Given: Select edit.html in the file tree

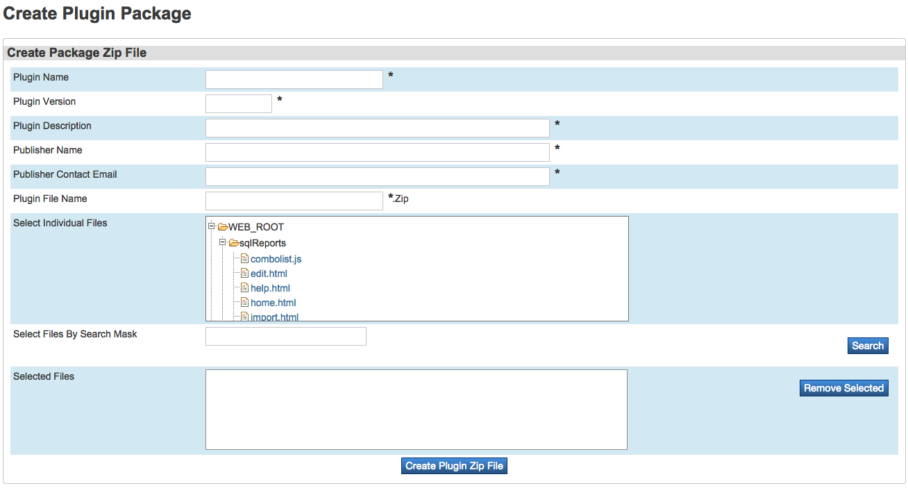Looking at the screenshot, I should point(269,274).
